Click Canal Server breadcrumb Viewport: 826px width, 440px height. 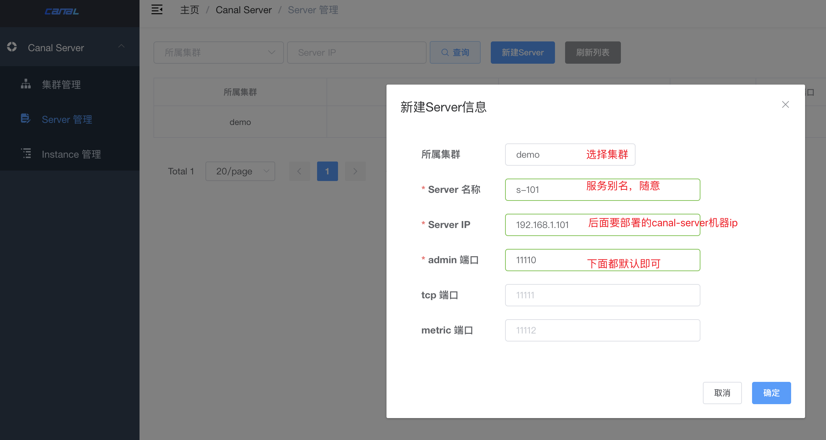tap(243, 10)
